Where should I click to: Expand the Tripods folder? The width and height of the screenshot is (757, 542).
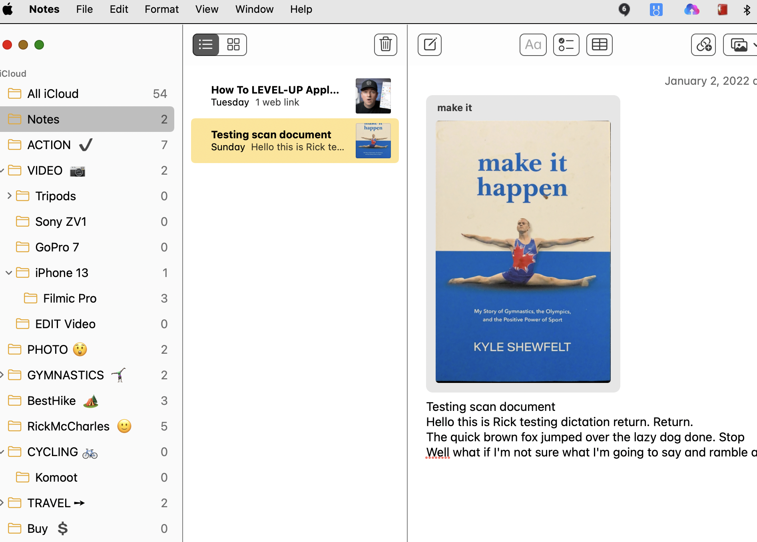coord(9,196)
